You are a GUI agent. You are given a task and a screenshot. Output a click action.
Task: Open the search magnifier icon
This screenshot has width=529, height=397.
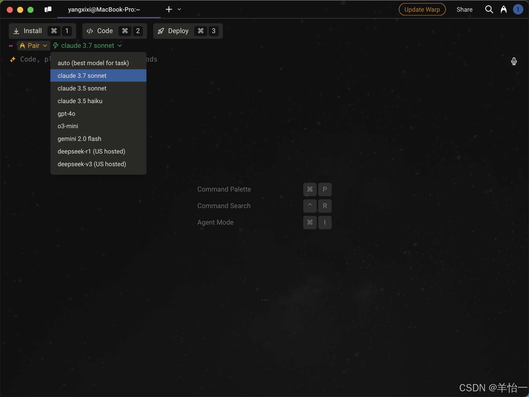pyautogui.click(x=489, y=10)
